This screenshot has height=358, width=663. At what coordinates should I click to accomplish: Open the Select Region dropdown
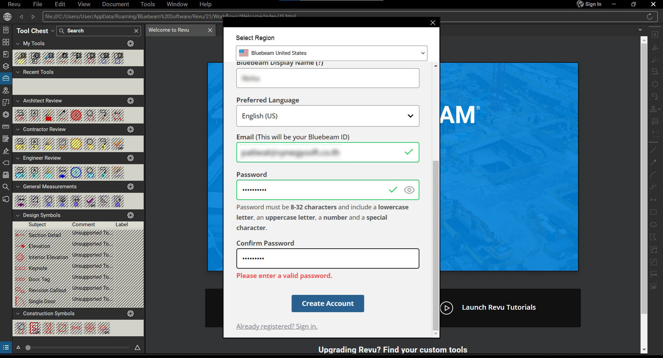point(331,53)
